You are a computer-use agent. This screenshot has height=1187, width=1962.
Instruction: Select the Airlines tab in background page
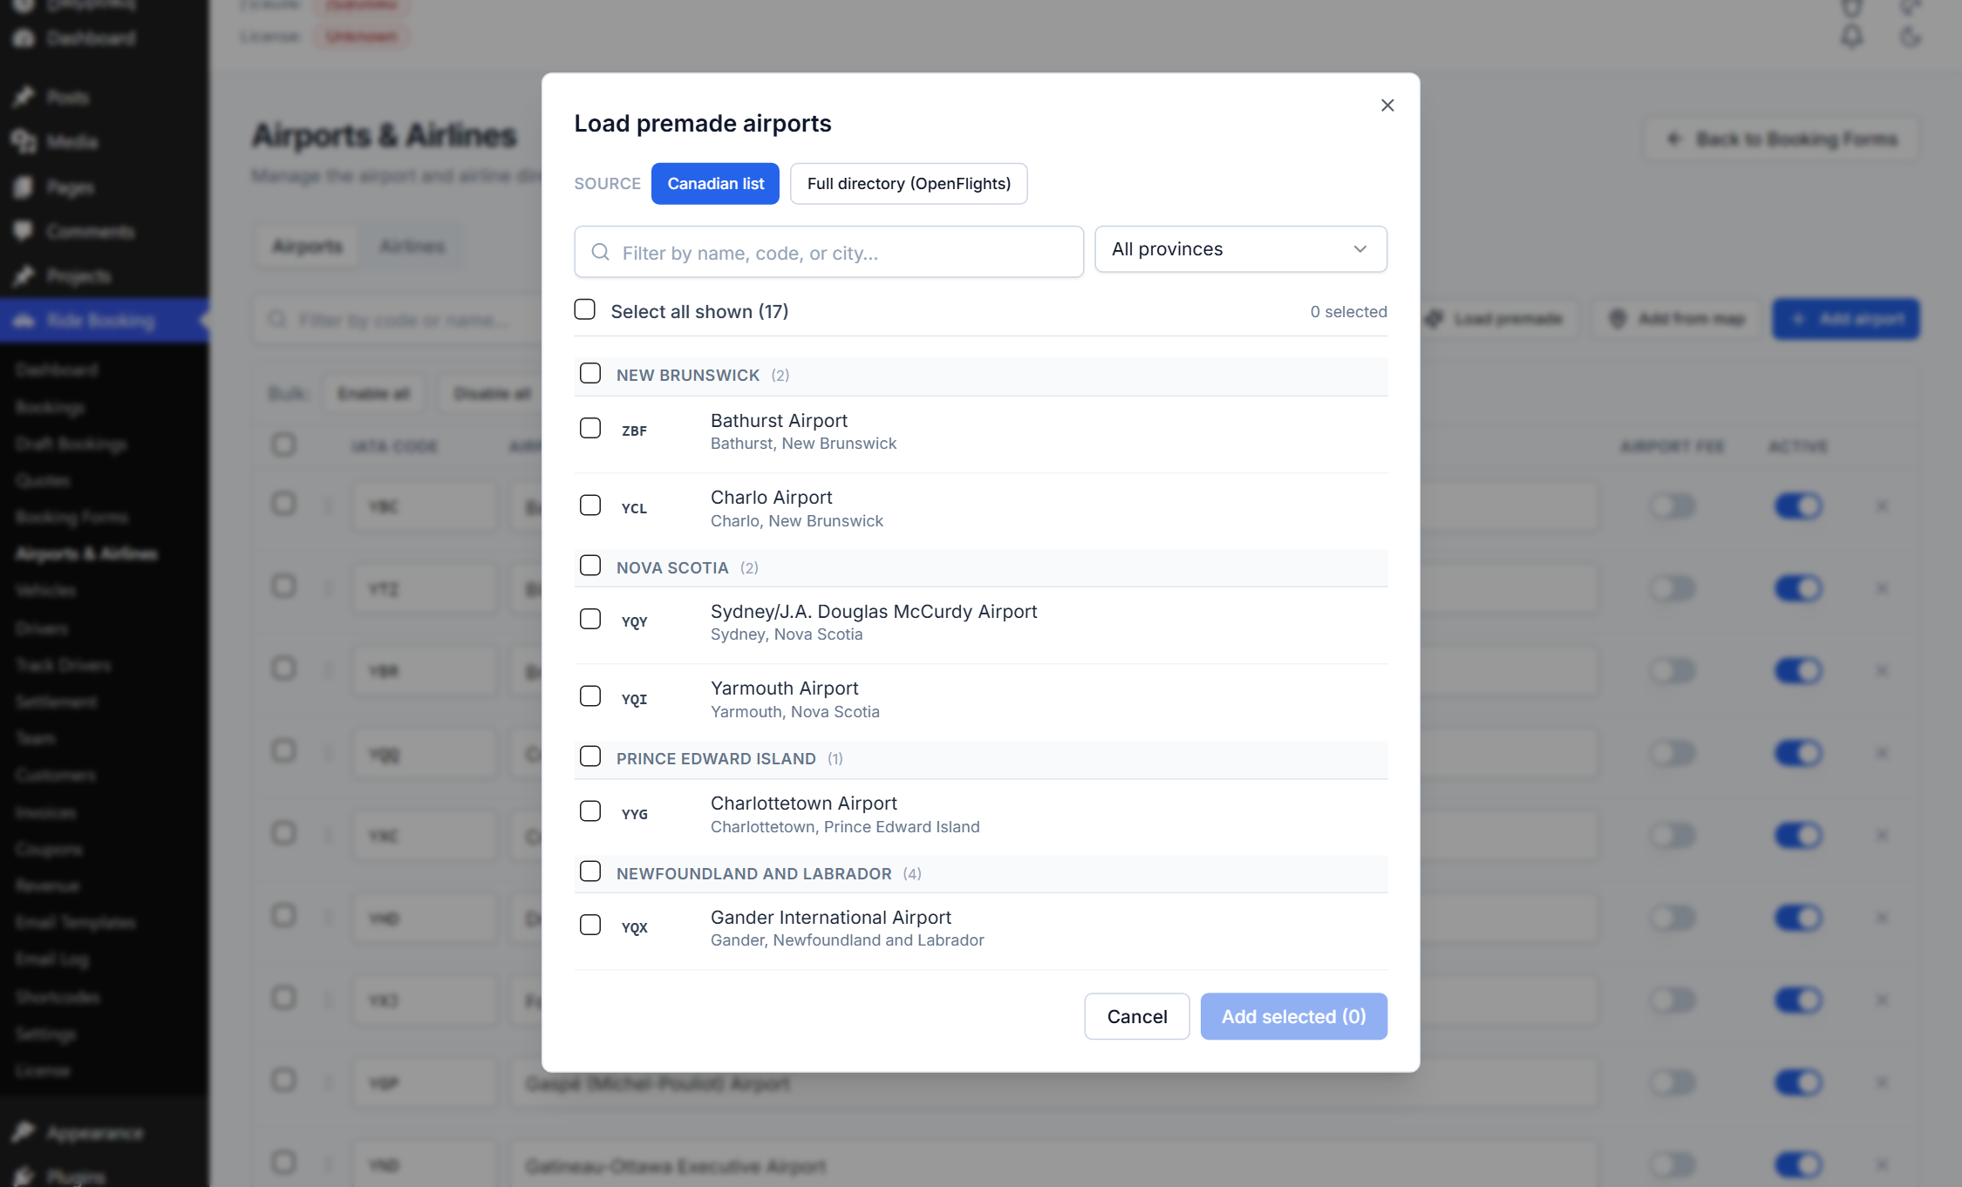click(x=412, y=247)
